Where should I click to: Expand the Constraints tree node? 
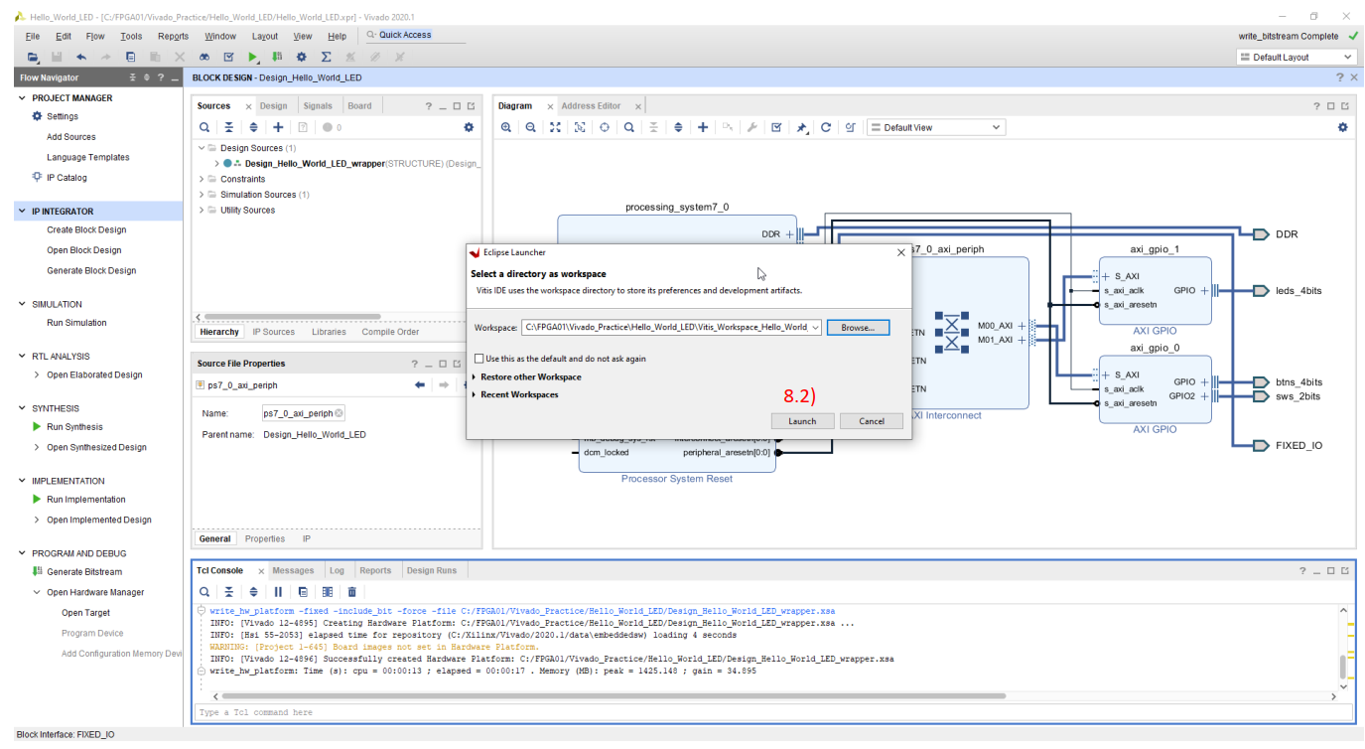pyautogui.click(x=202, y=180)
